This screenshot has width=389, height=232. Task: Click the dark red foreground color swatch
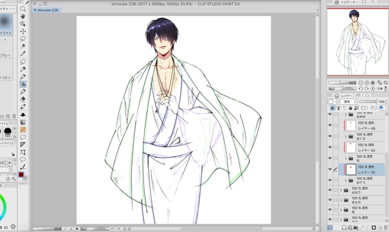pyautogui.click(x=21, y=175)
